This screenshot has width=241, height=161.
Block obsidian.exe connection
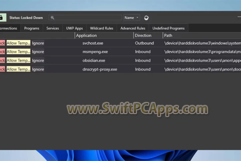point(2,60)
